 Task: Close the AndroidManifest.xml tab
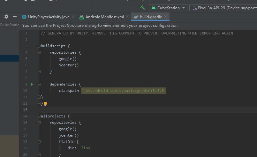[x=127, y=17]
